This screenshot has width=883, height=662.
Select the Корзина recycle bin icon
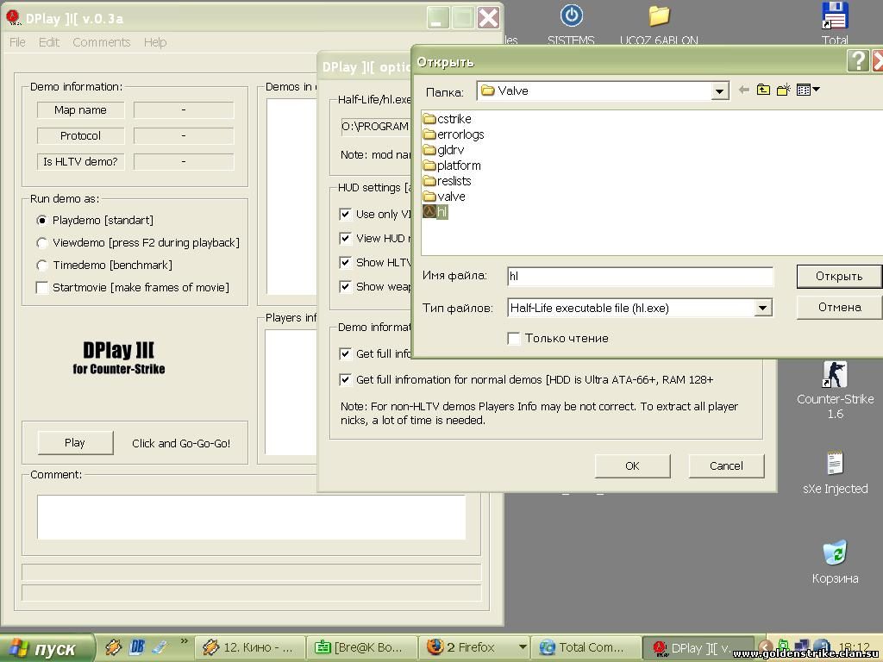coord(835,553)
